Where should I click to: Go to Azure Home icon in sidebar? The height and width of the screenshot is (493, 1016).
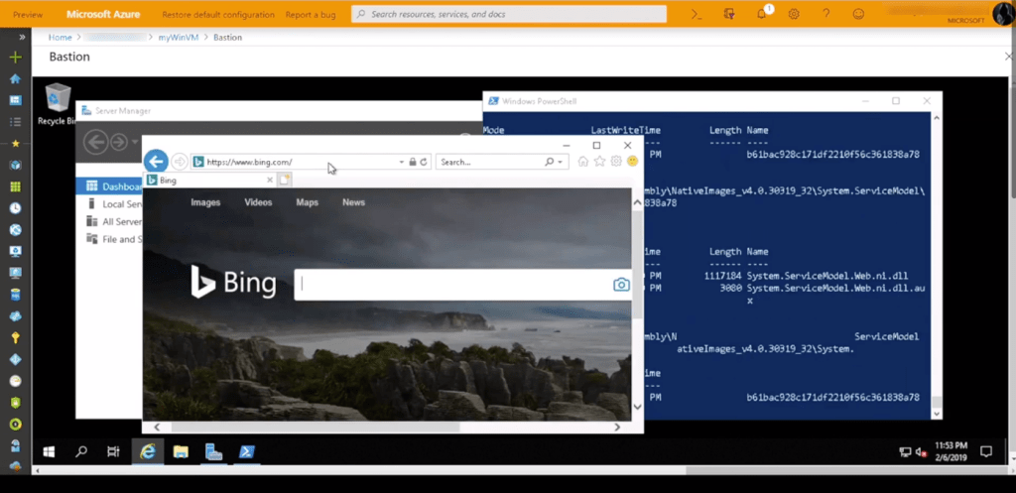click(16, 79)
